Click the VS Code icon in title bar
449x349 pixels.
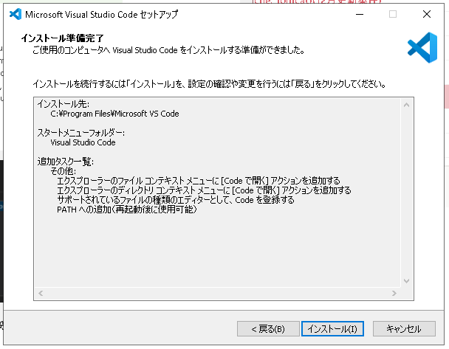16,14
